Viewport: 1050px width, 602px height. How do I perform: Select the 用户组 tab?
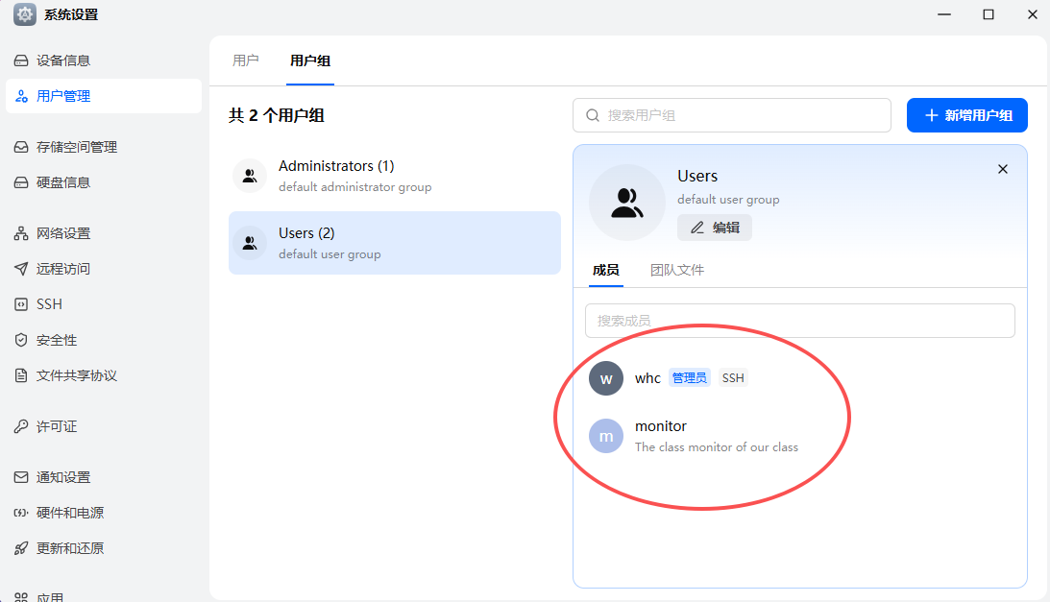pos(310,60)
